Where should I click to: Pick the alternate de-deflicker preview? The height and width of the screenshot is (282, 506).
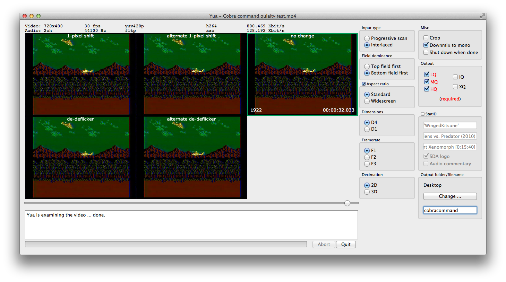tap(191, 158)
